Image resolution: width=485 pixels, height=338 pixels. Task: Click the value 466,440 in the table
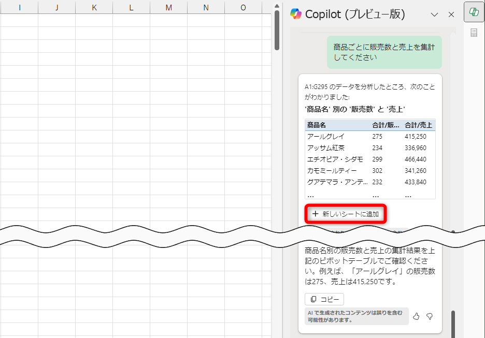tap(416, 159)
